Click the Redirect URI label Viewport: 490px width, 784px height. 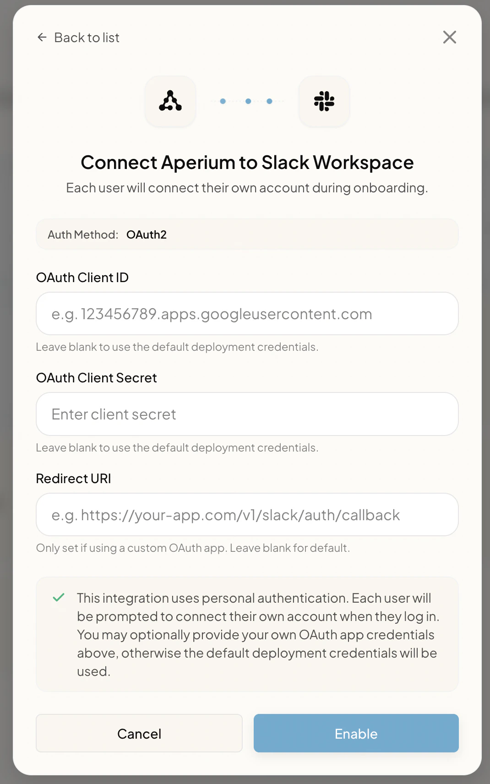74,479
